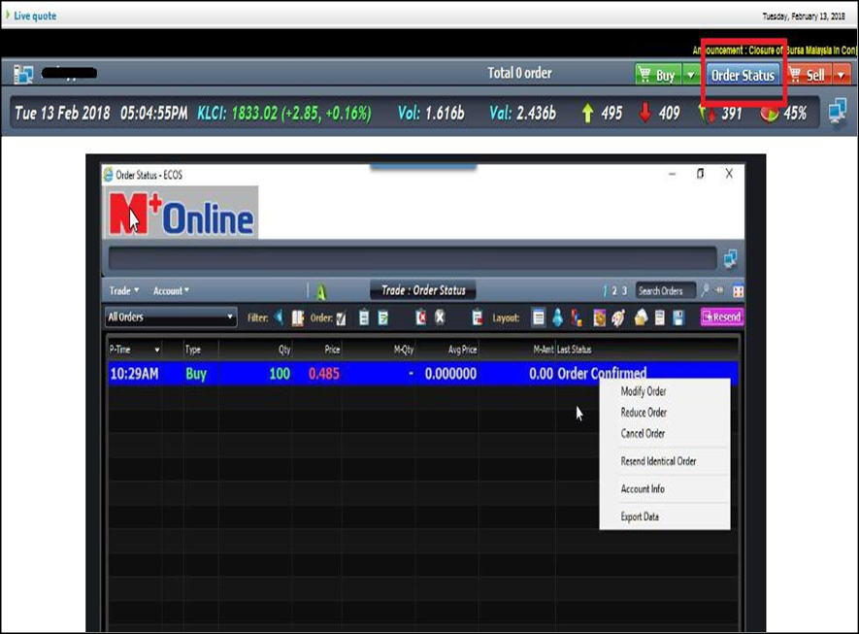Choose Modify Order in context menu
Screen dimensions: 859x634
(x=643, y=392)
